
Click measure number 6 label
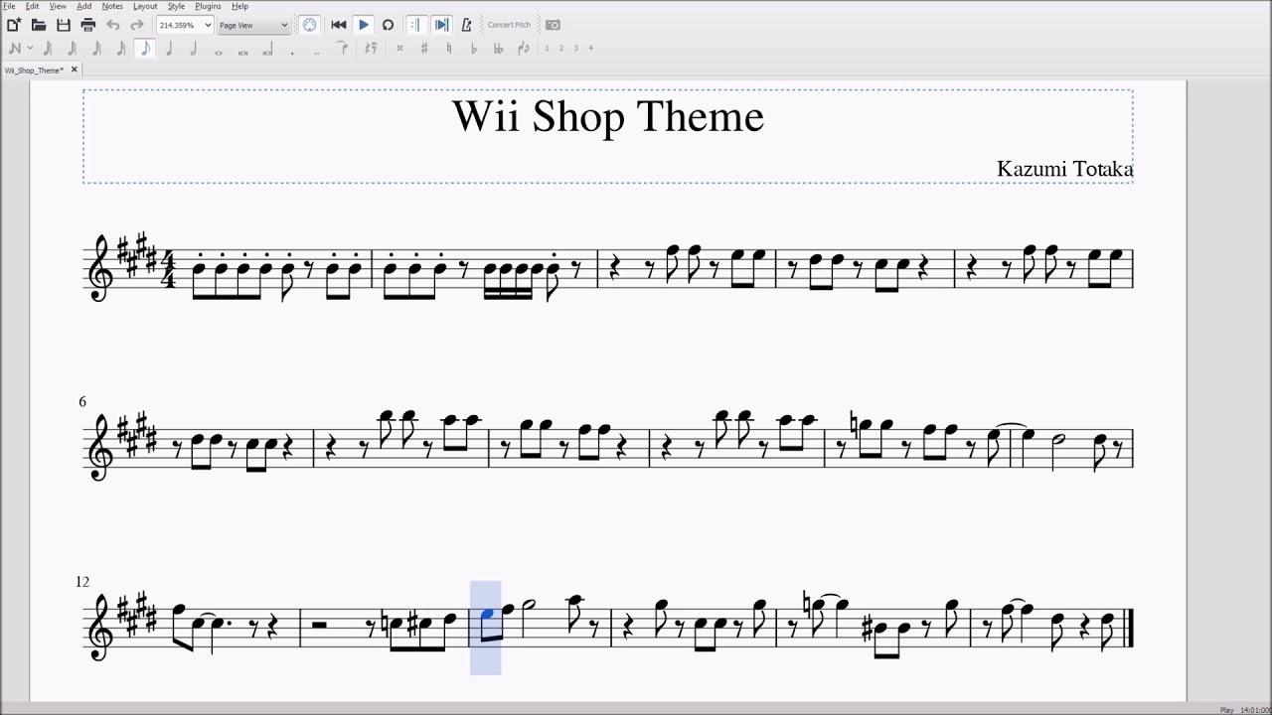point(82,402)
